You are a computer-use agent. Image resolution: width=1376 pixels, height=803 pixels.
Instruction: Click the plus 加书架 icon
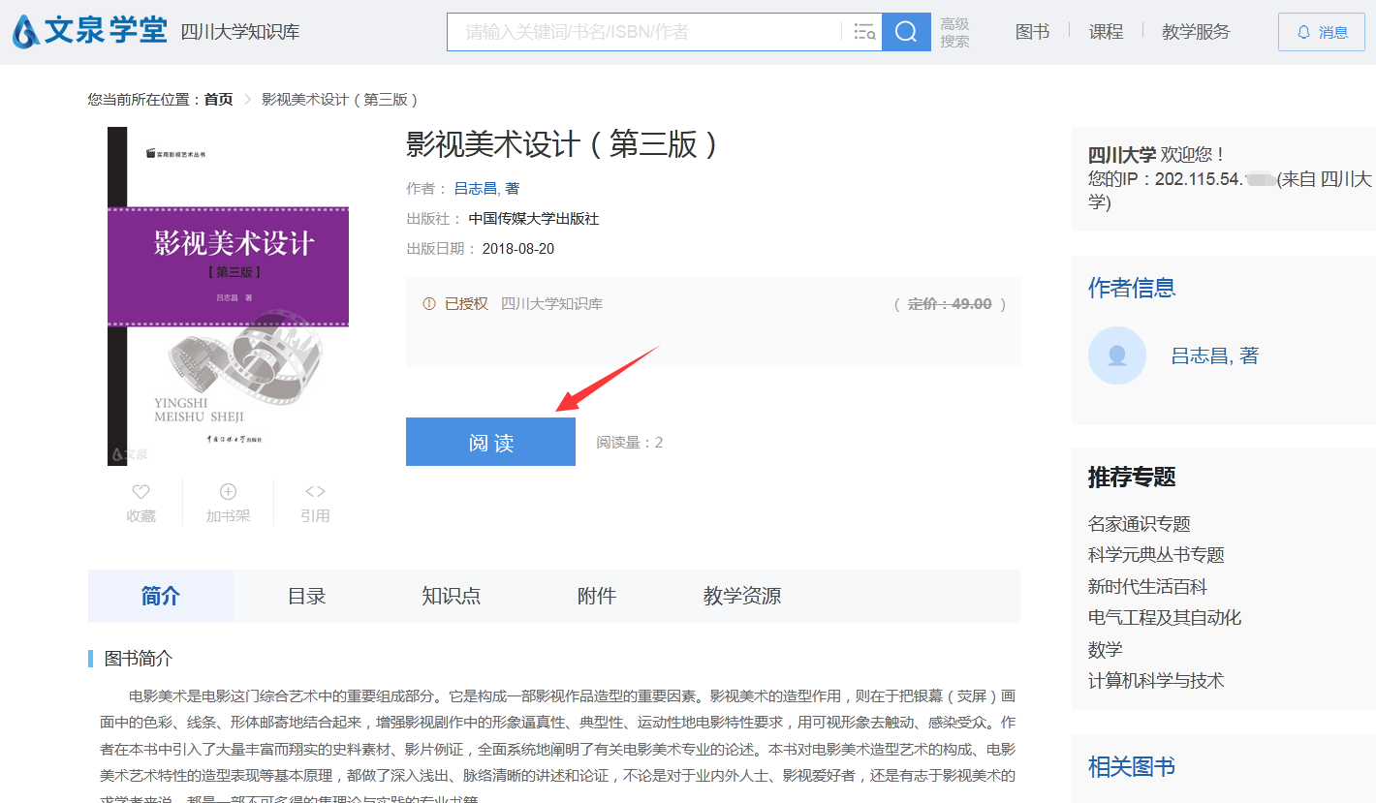[x=229, y=492]
